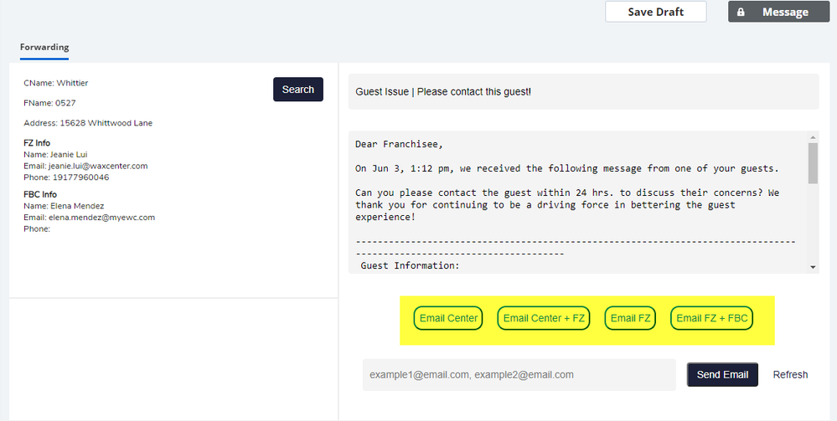Select the Email Center option
The image size is (837, 421).
[448, 318]
